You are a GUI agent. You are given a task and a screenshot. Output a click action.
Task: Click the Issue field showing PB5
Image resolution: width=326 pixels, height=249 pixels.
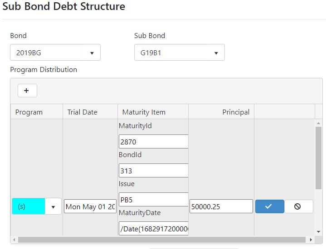153,200
